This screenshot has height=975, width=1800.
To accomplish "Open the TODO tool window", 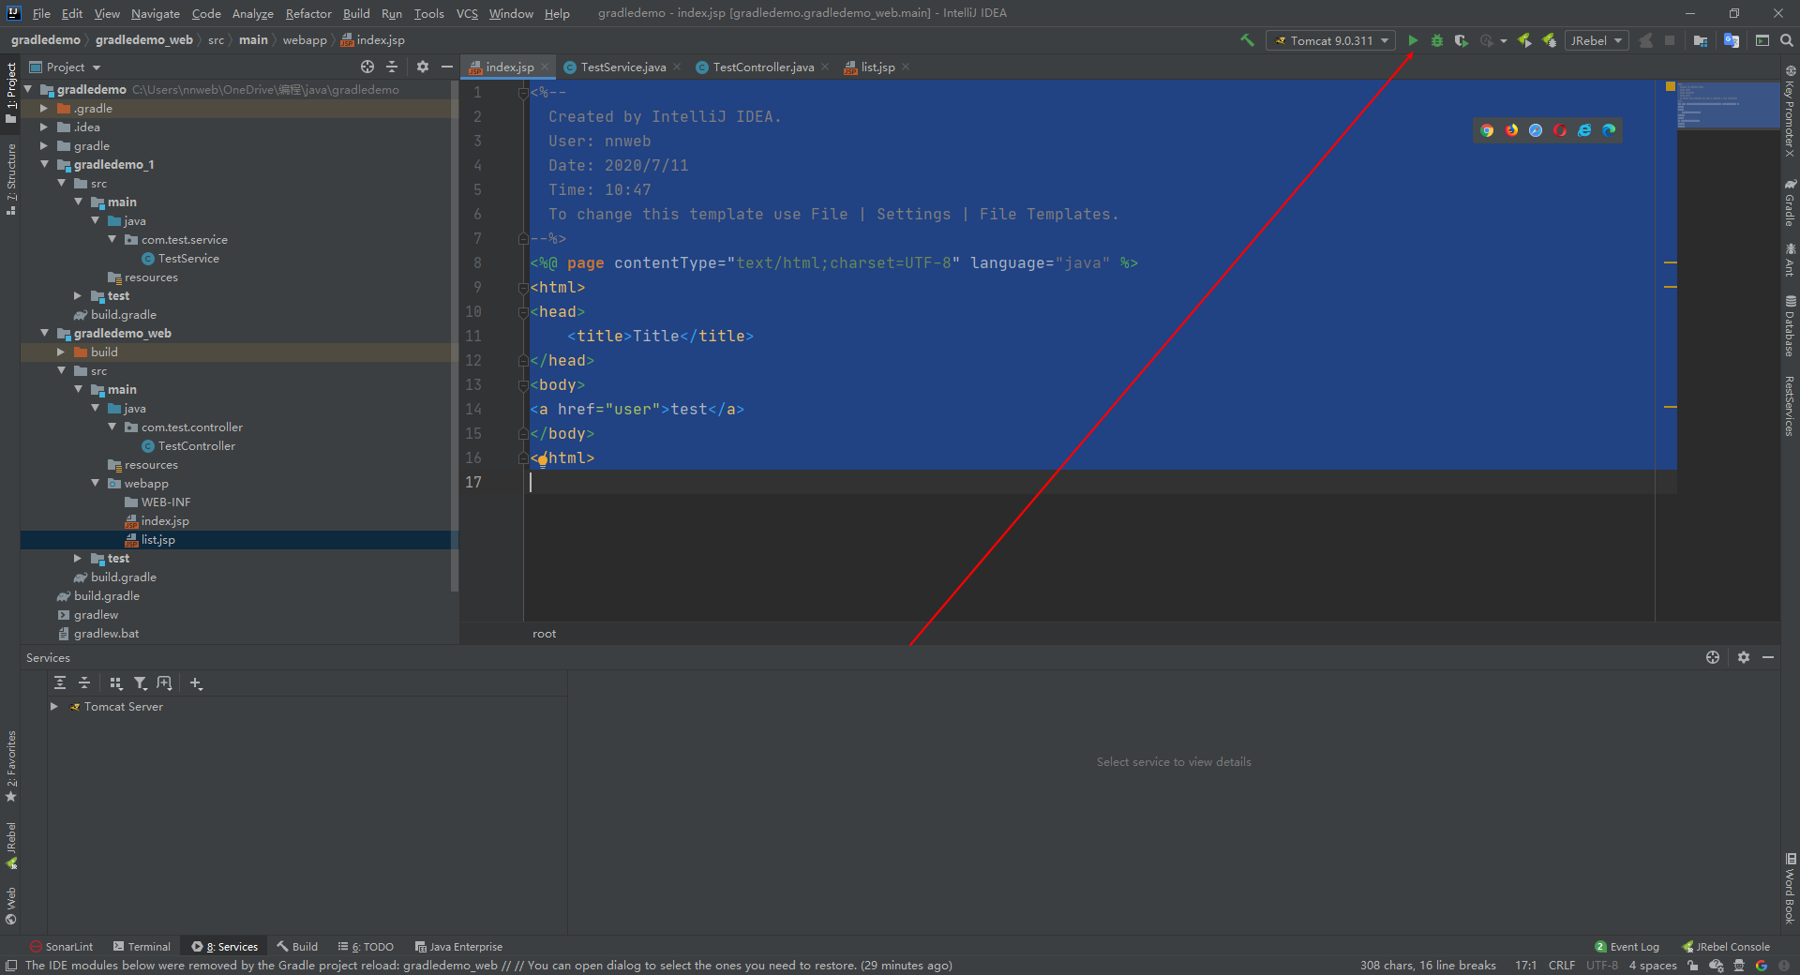I will point(366,947).
